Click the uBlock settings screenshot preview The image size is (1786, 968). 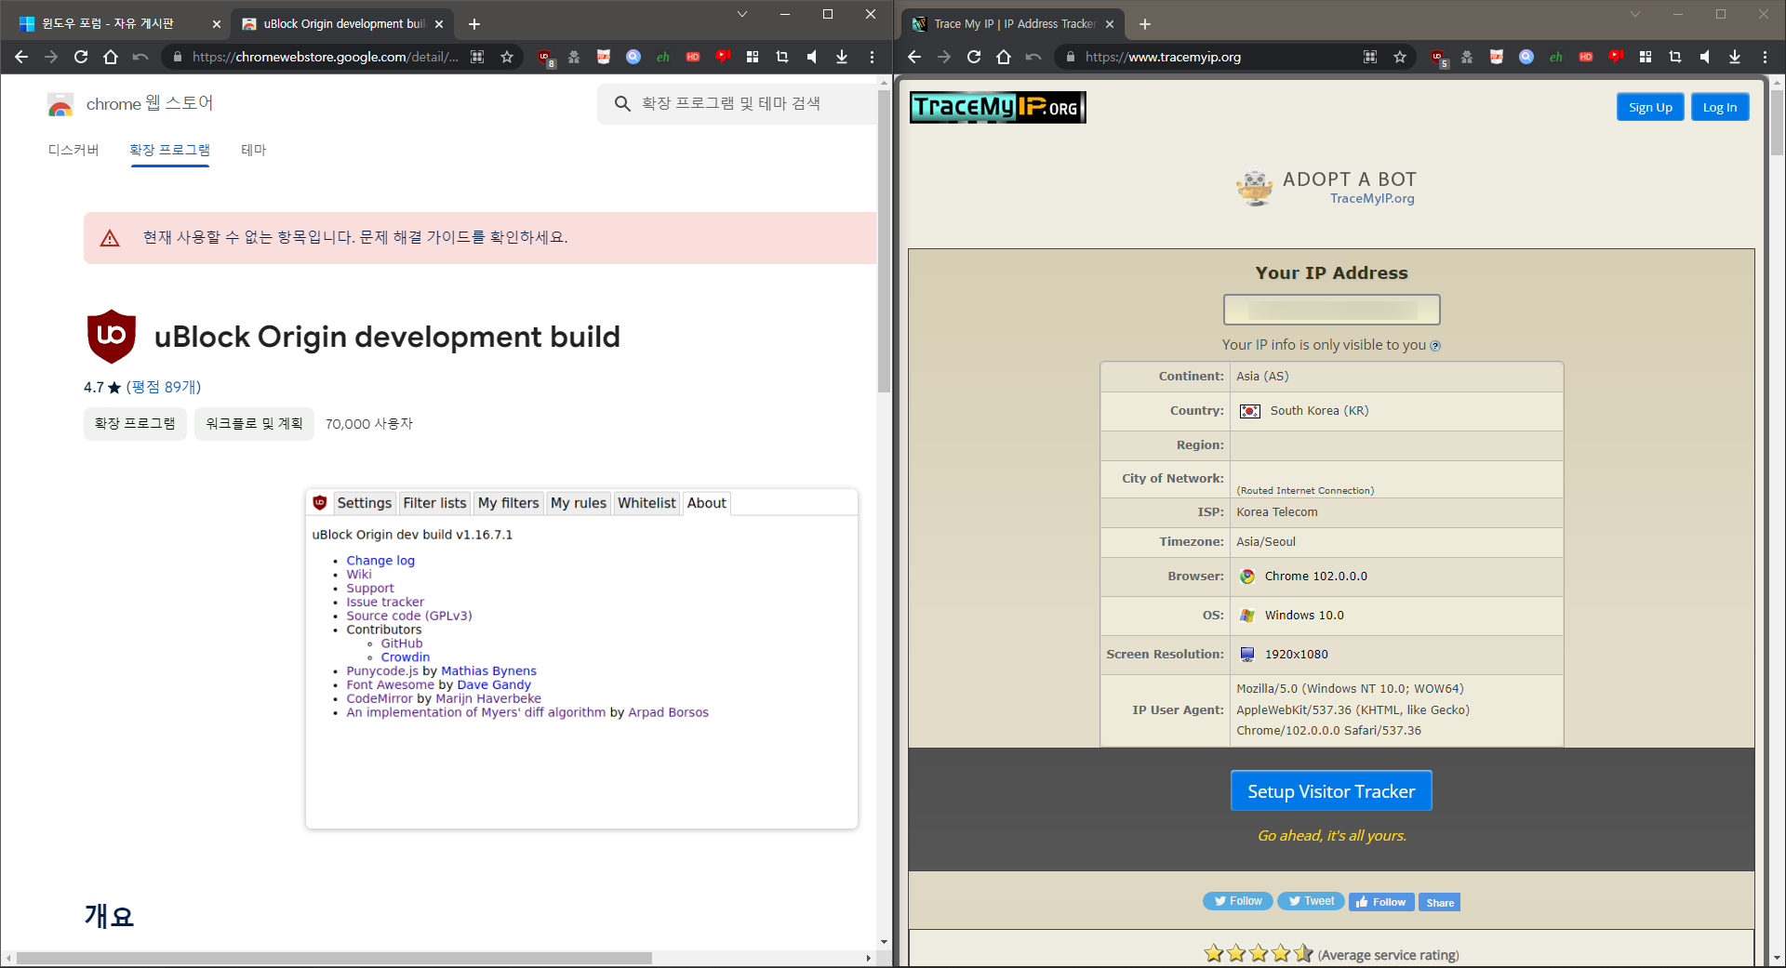point(581,658)
